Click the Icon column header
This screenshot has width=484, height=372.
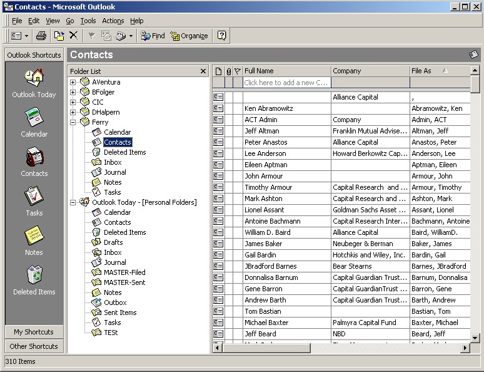coord(218,71)
